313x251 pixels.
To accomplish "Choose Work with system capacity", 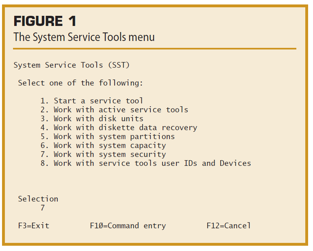I will tap(103, 146).
